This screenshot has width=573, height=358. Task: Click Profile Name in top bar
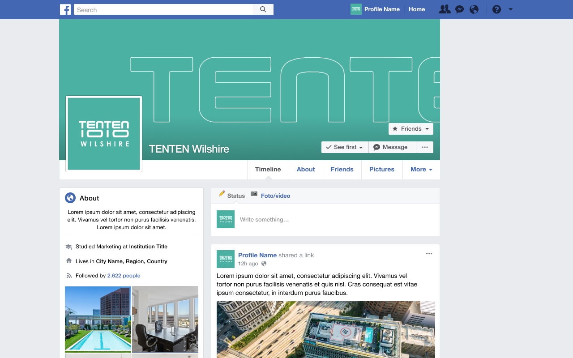coord(382,9)
